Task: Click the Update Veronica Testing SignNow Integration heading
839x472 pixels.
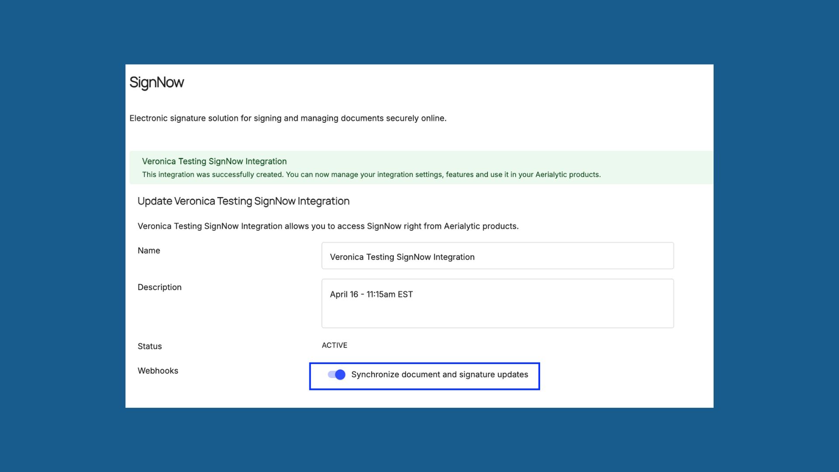Action: coord(243,201)
